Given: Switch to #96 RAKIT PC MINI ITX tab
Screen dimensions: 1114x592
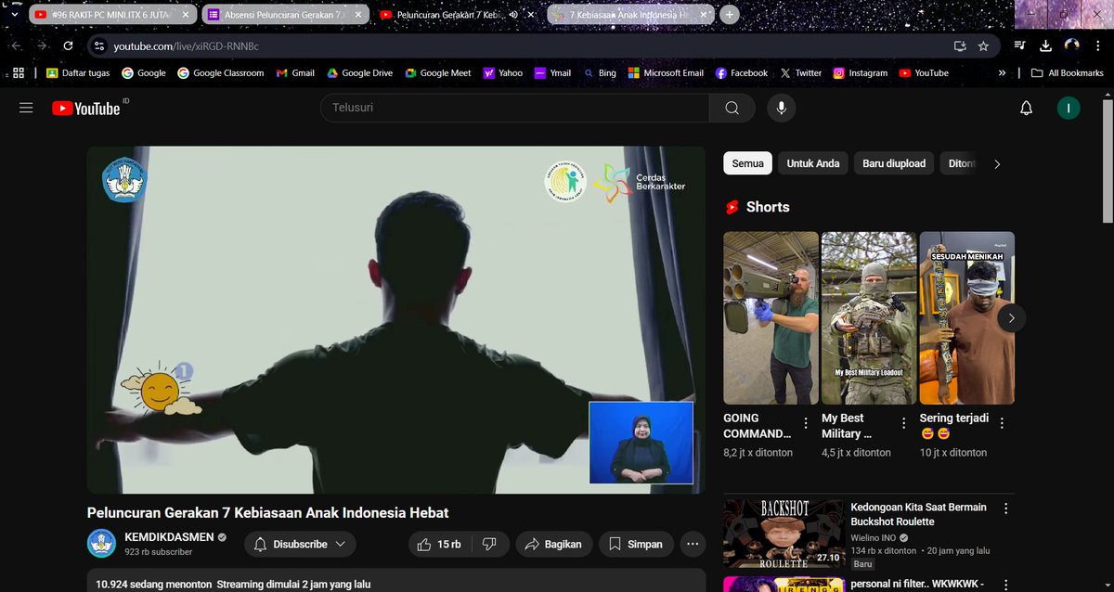Looking at the screenshot, I should 112,15.
